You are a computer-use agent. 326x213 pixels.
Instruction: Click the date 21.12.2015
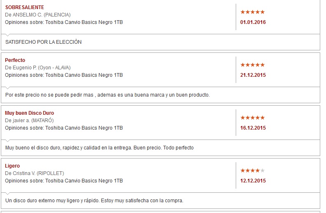click(253, 75)
